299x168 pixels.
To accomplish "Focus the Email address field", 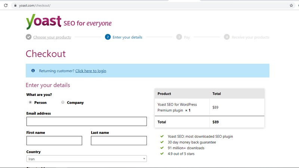I will (86, 121).
